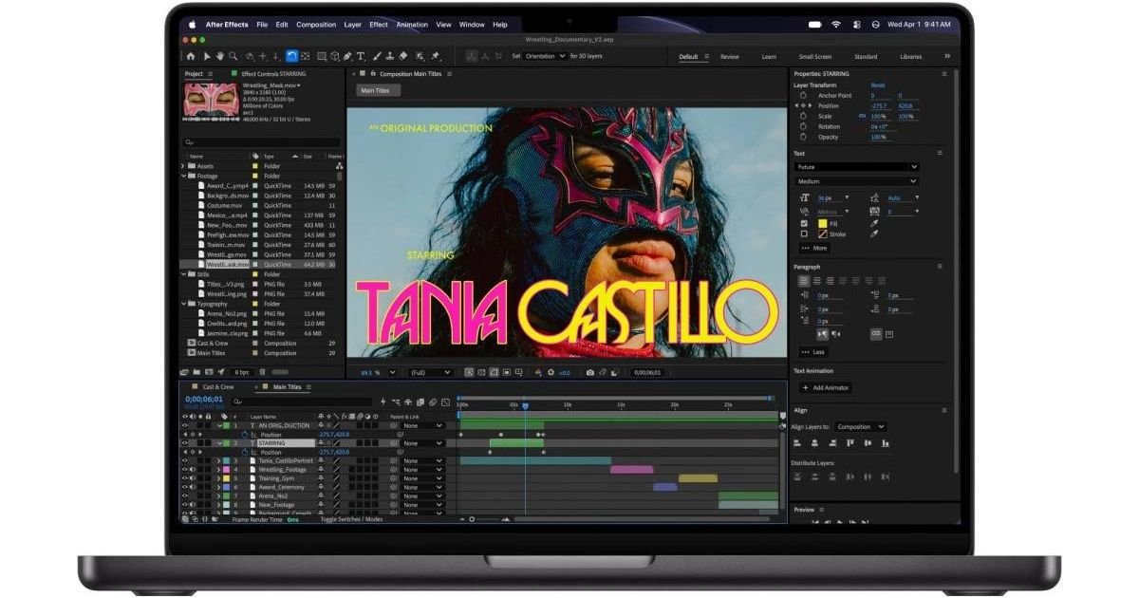Toggle visibility eye of AN ORIG...DUCTION layer
The height and width of the screenshot is (598, 1139).
coord(185,425)
